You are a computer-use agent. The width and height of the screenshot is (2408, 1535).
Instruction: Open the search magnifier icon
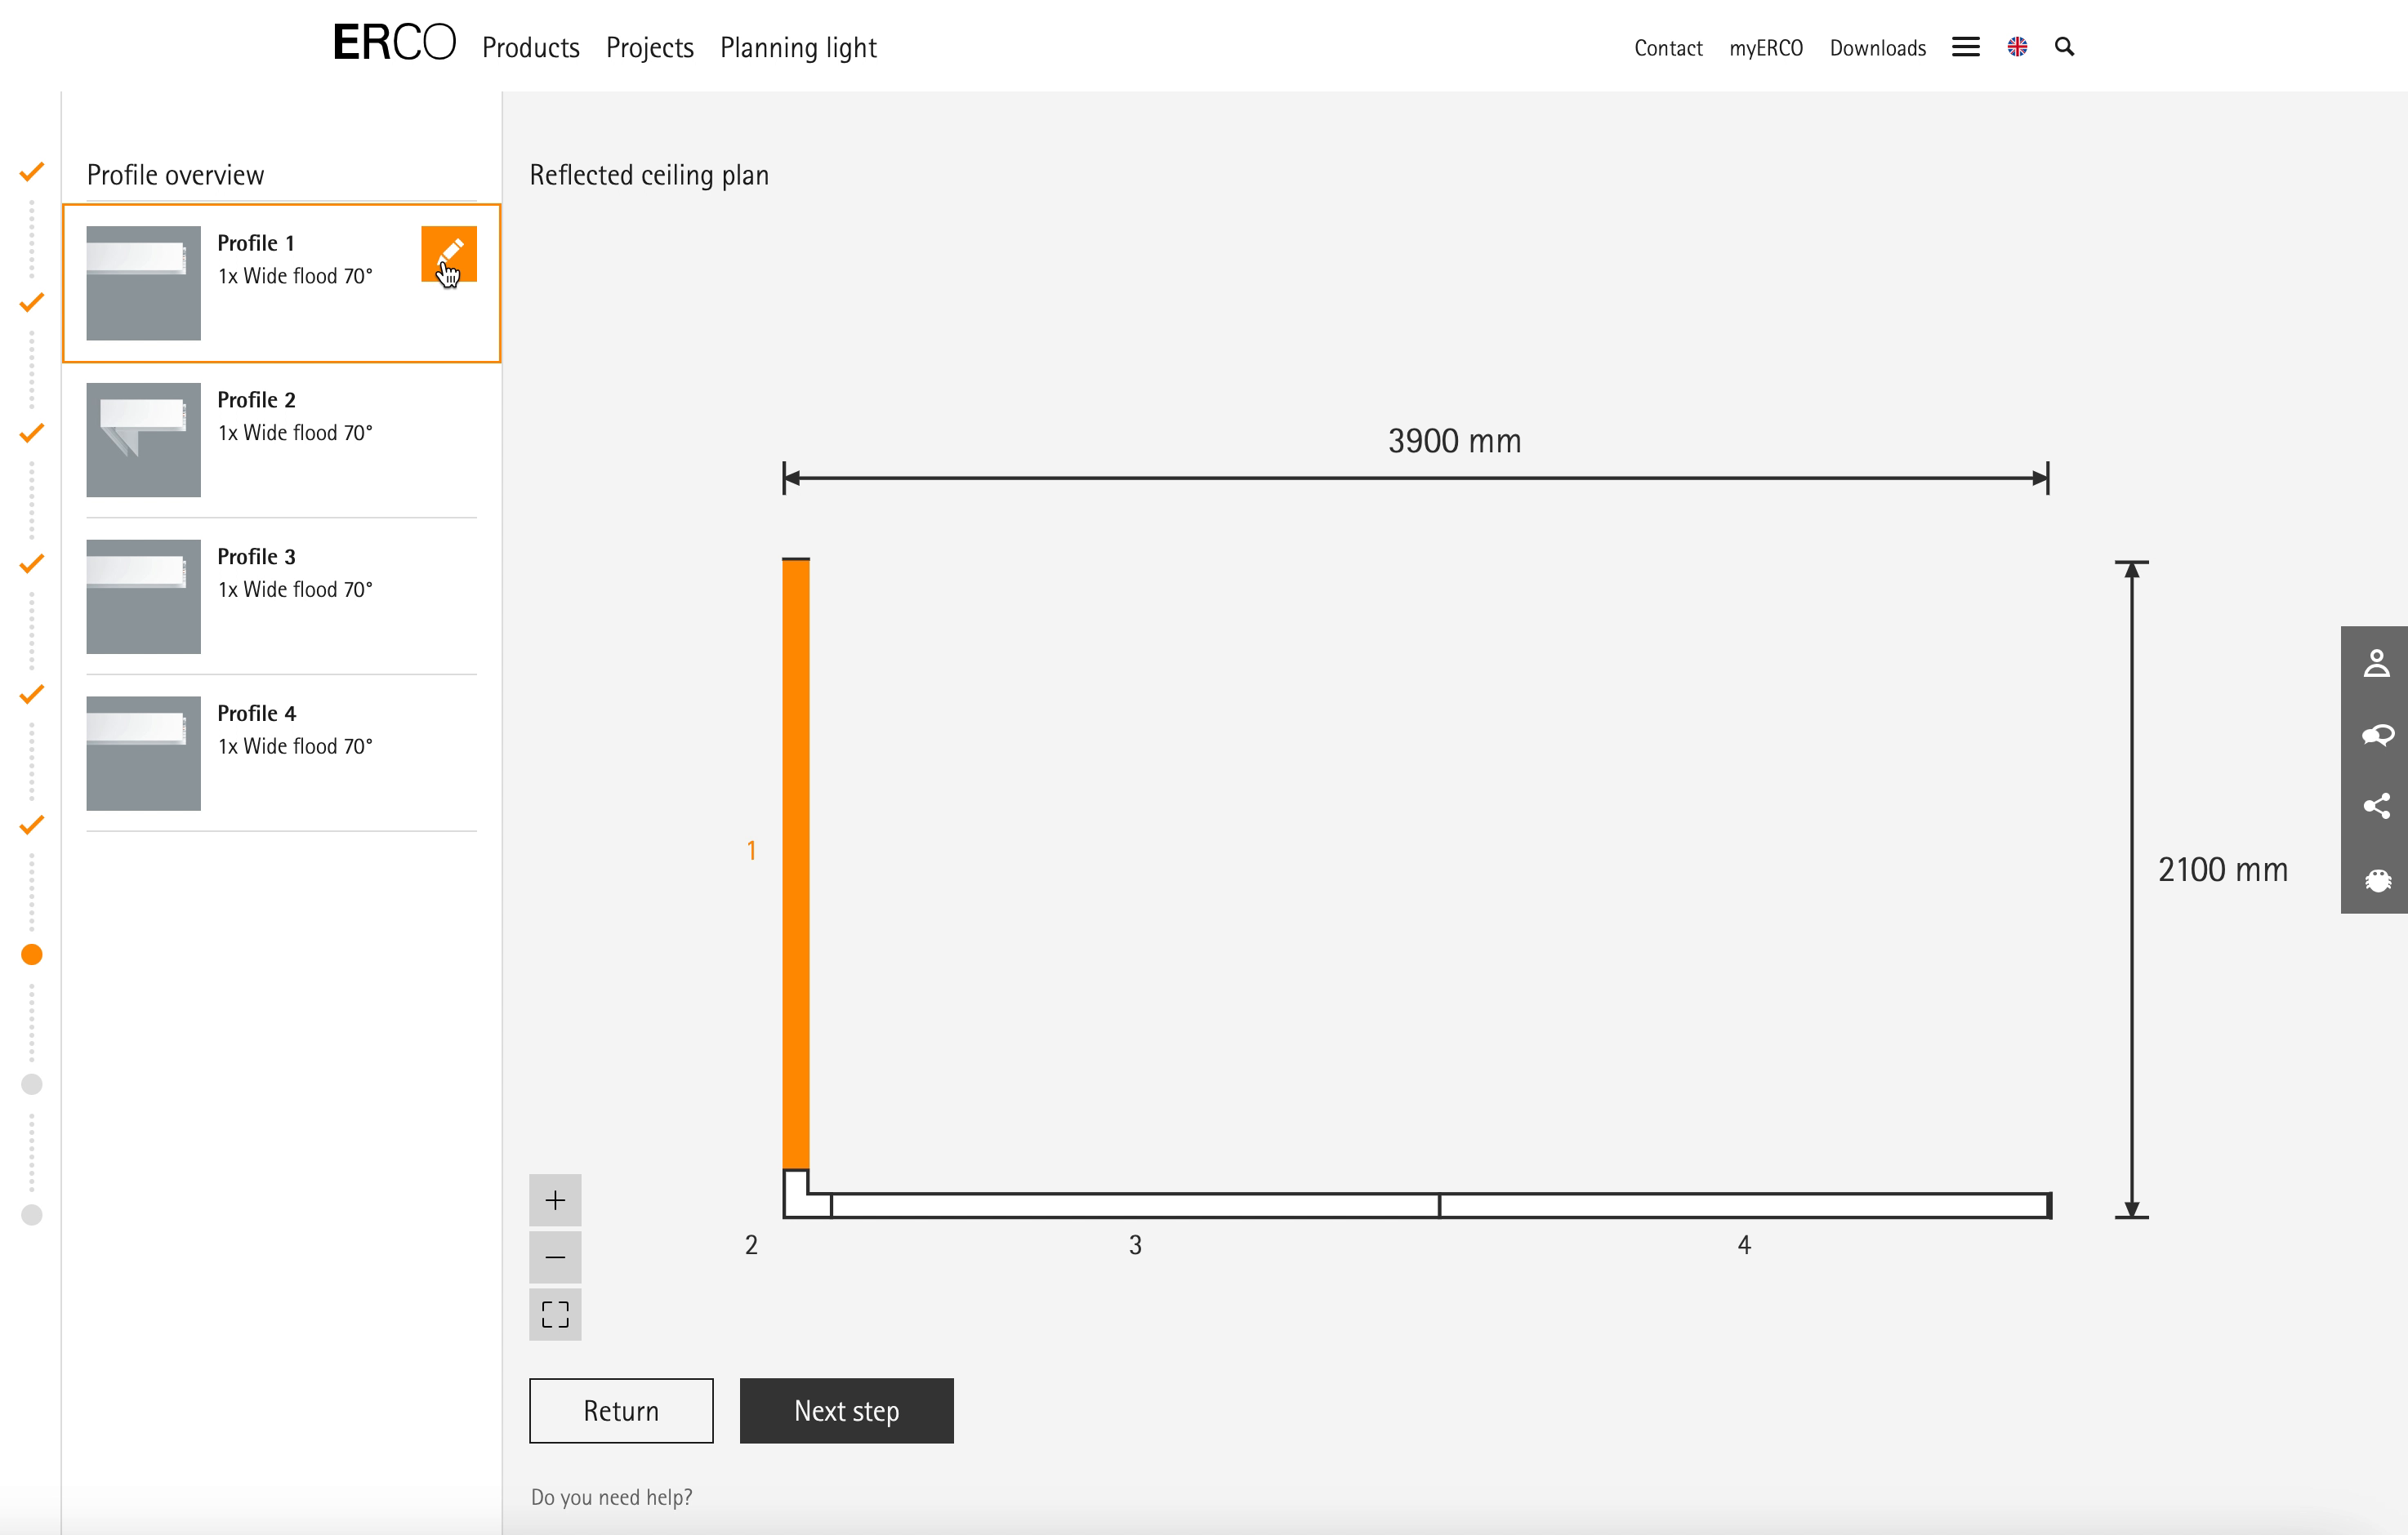tap(2064, 47)
